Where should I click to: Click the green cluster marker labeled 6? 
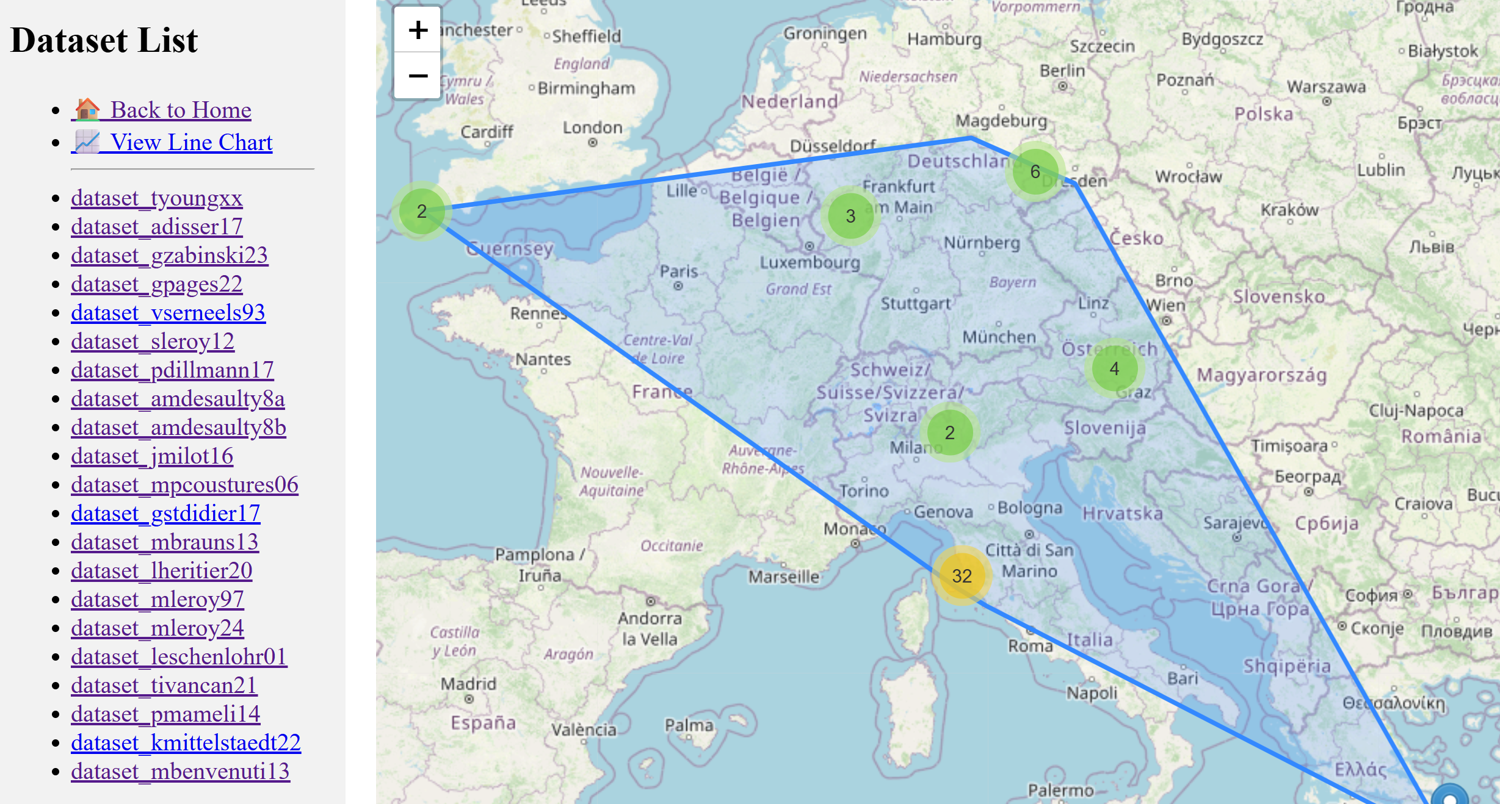click(1035, 171)
